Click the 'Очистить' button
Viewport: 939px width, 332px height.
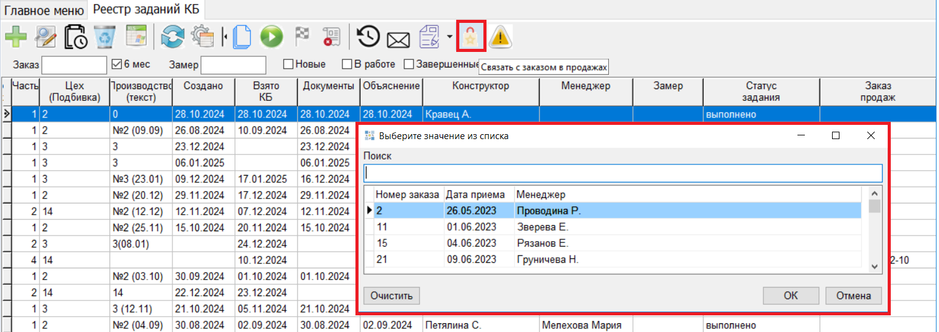[x=391, y=296]
